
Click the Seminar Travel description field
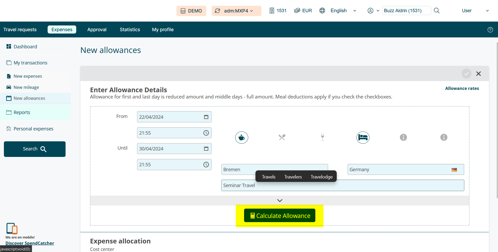(364, 185)
